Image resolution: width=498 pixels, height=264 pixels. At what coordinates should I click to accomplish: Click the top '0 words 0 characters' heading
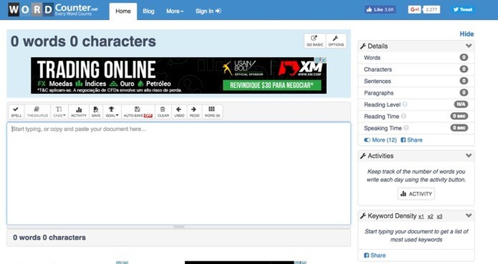[x=83, y=41]
